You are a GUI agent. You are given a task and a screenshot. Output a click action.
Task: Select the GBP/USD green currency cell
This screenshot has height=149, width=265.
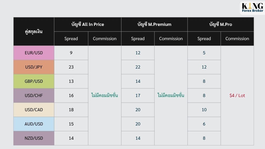click(34, 81)
